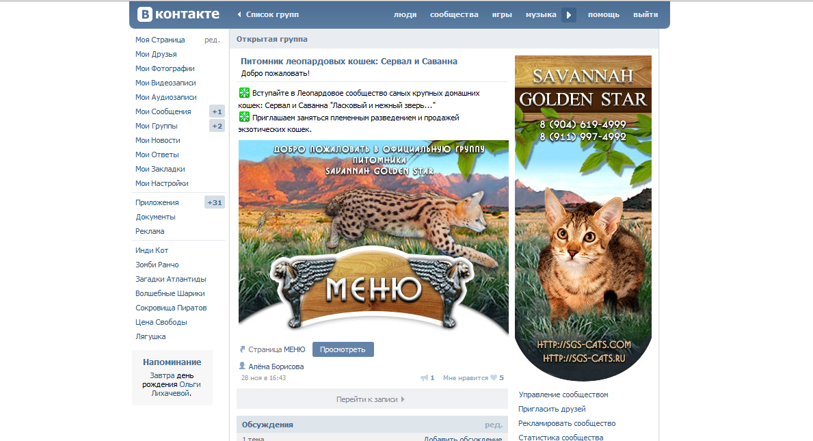This screenshot has height=441, width=813.
Task: Open люди in top navigation
Action: (405, 14)
